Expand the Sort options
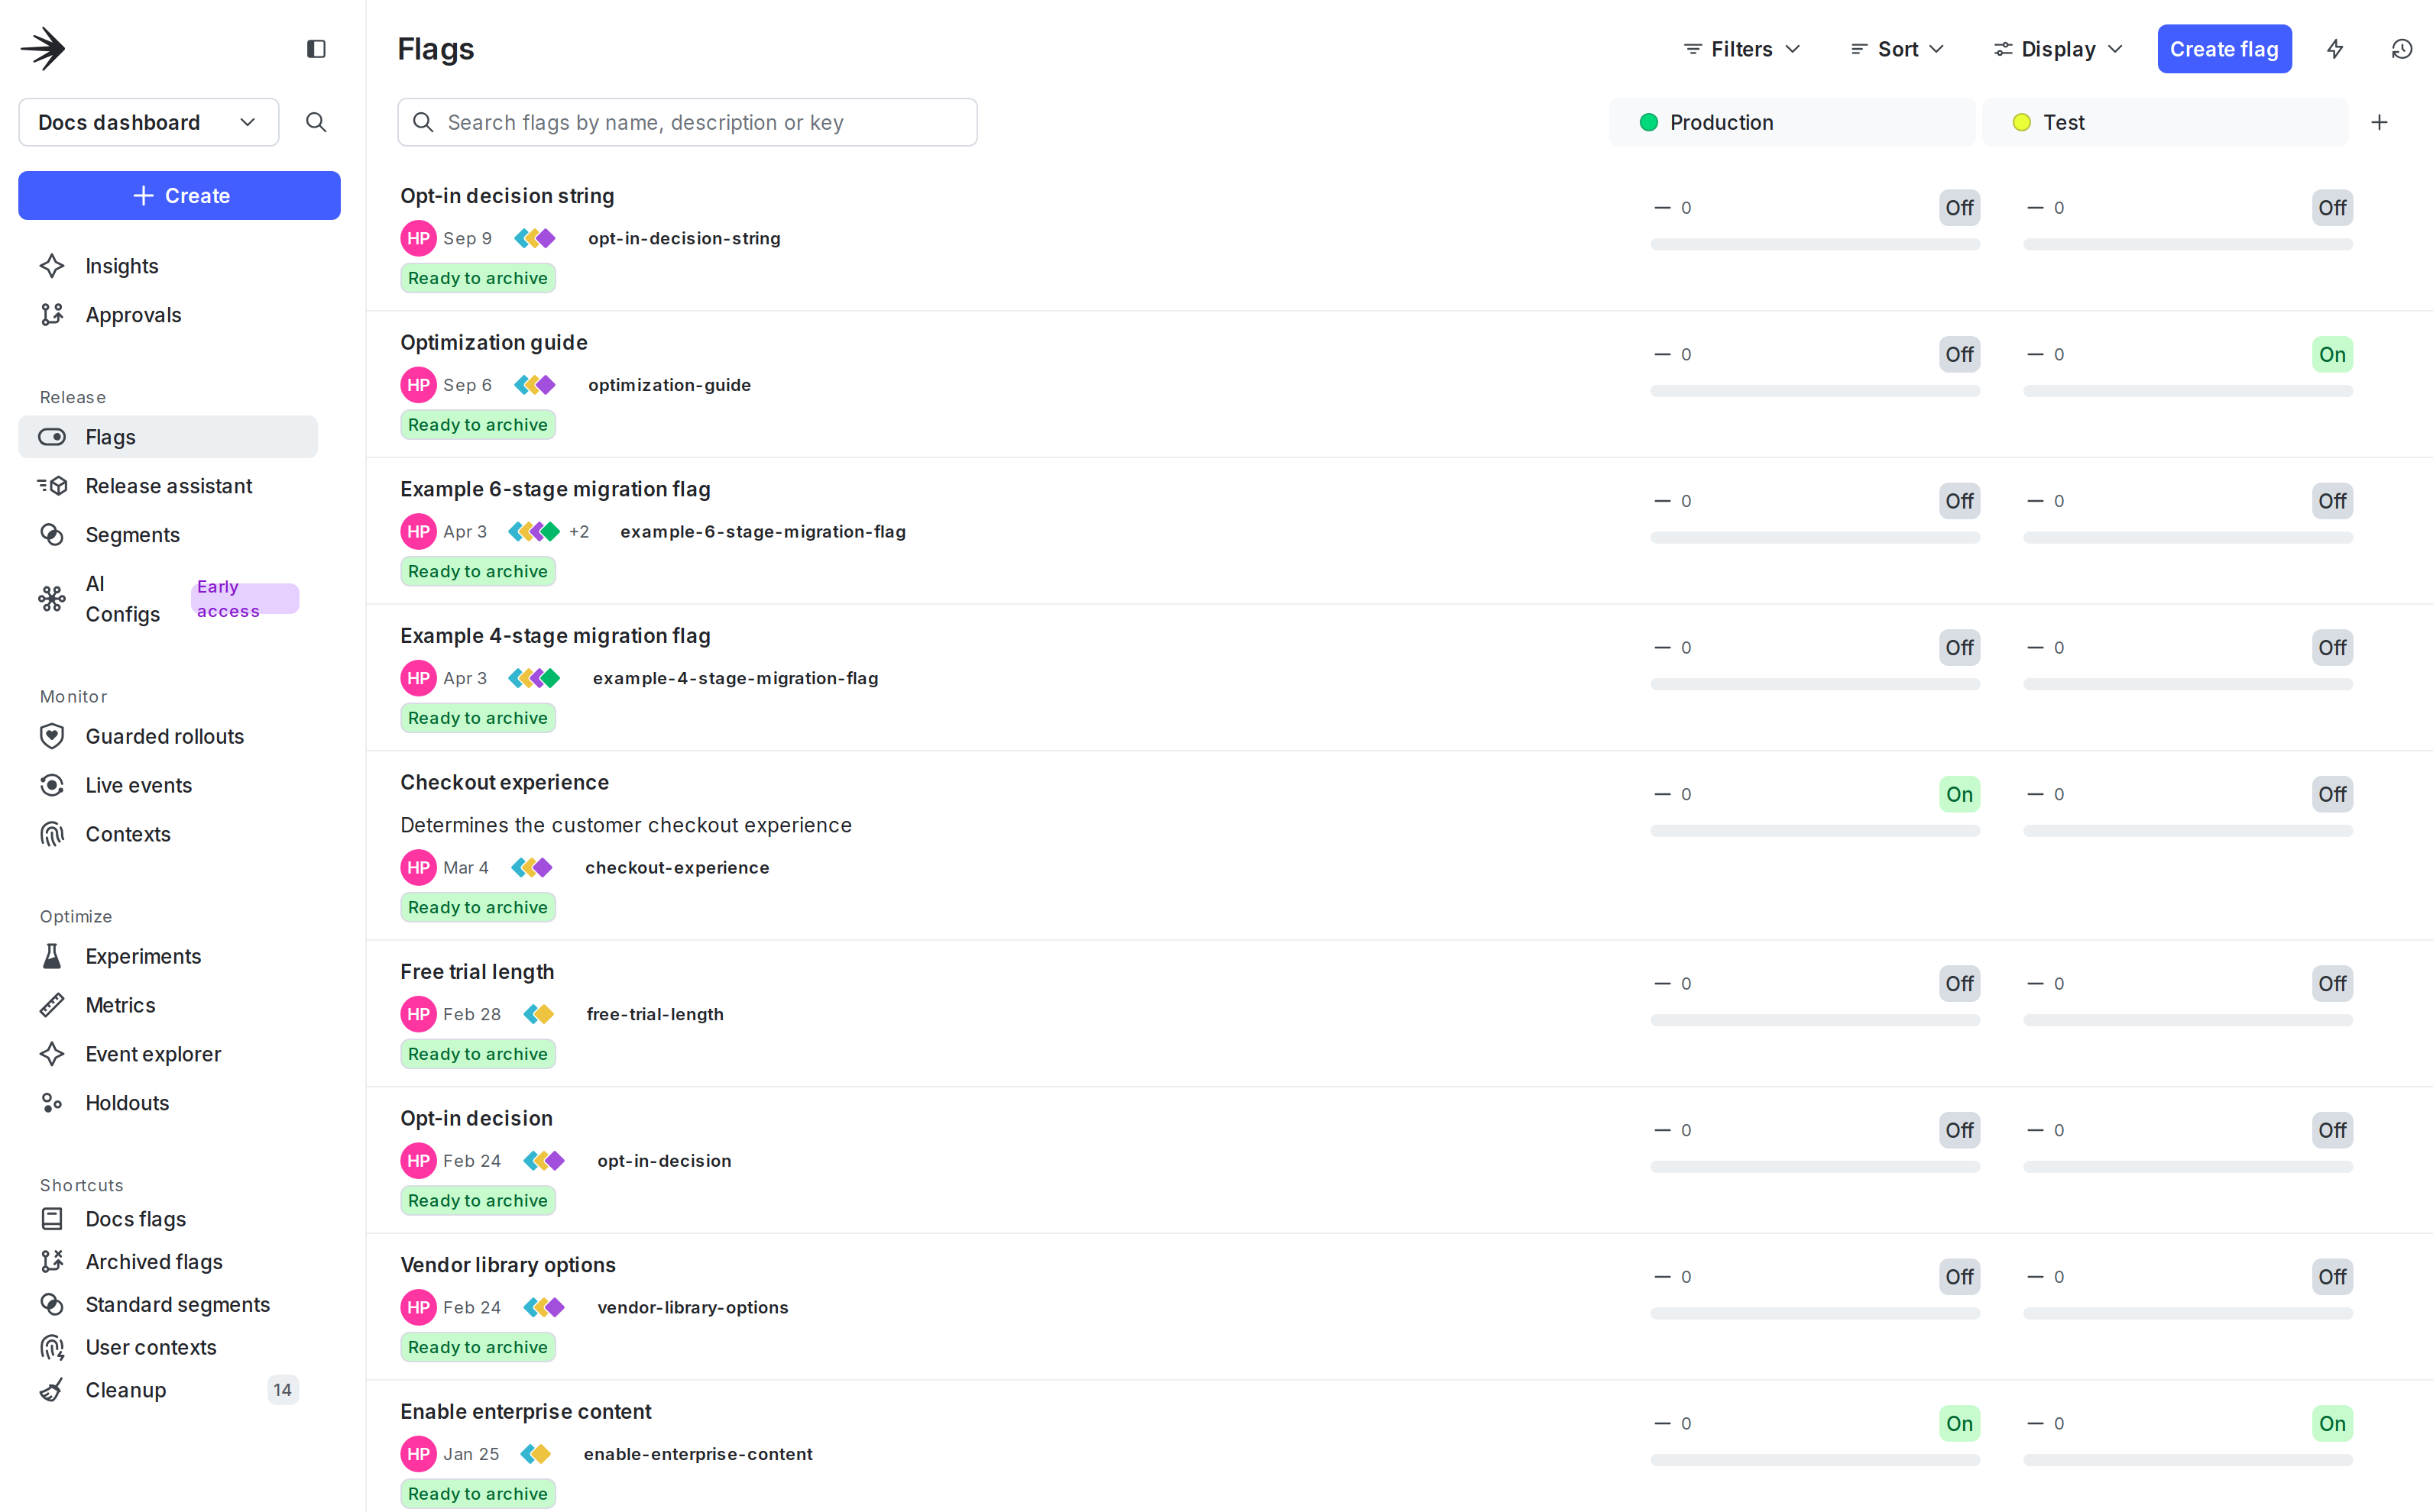The image size is (2433, 1512). coord(1896,48)
